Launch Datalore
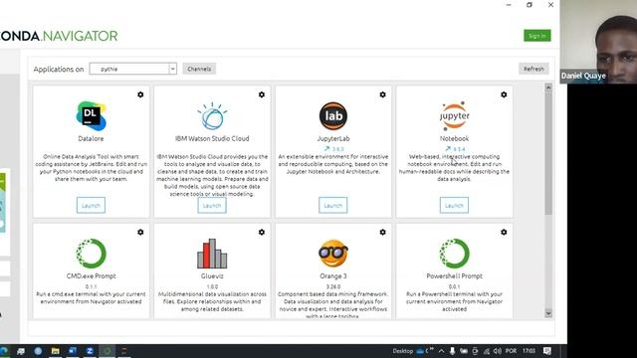The image size is (637, 358). click(91, 206)
